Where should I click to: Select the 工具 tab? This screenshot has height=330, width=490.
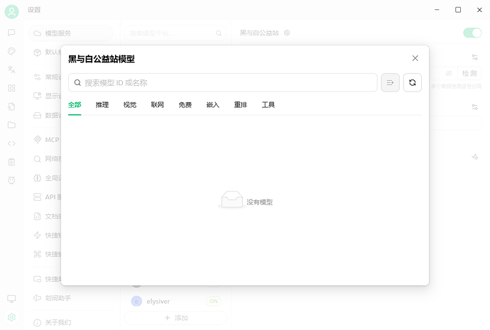[268, 105]
